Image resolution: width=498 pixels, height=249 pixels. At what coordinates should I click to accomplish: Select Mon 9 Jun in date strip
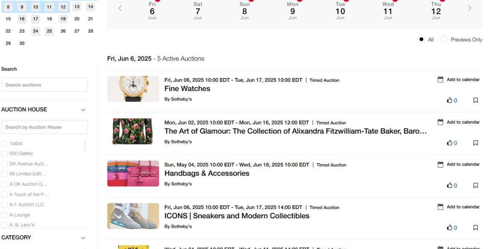[x=293, y=11]
